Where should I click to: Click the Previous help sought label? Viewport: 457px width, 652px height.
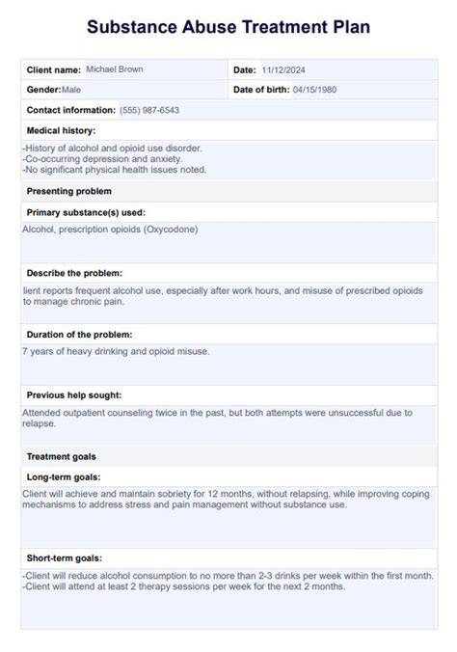coord(74,395)
